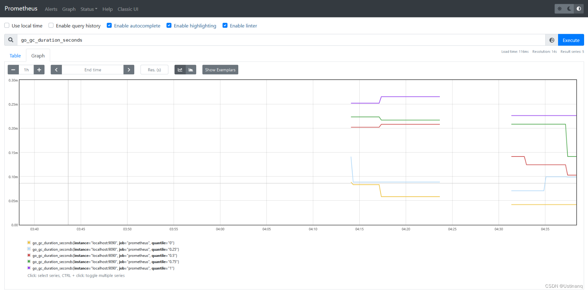Open the Graph page in the navbar

point(69,9)
